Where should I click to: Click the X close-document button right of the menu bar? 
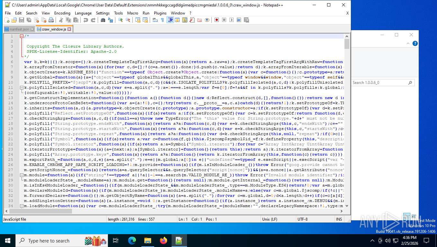(347, 13)
